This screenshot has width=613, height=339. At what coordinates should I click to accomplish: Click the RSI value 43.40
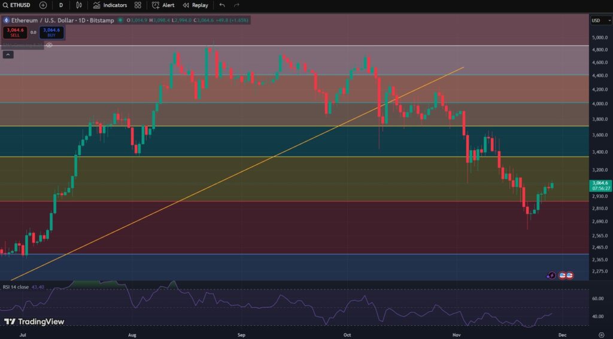38,287
